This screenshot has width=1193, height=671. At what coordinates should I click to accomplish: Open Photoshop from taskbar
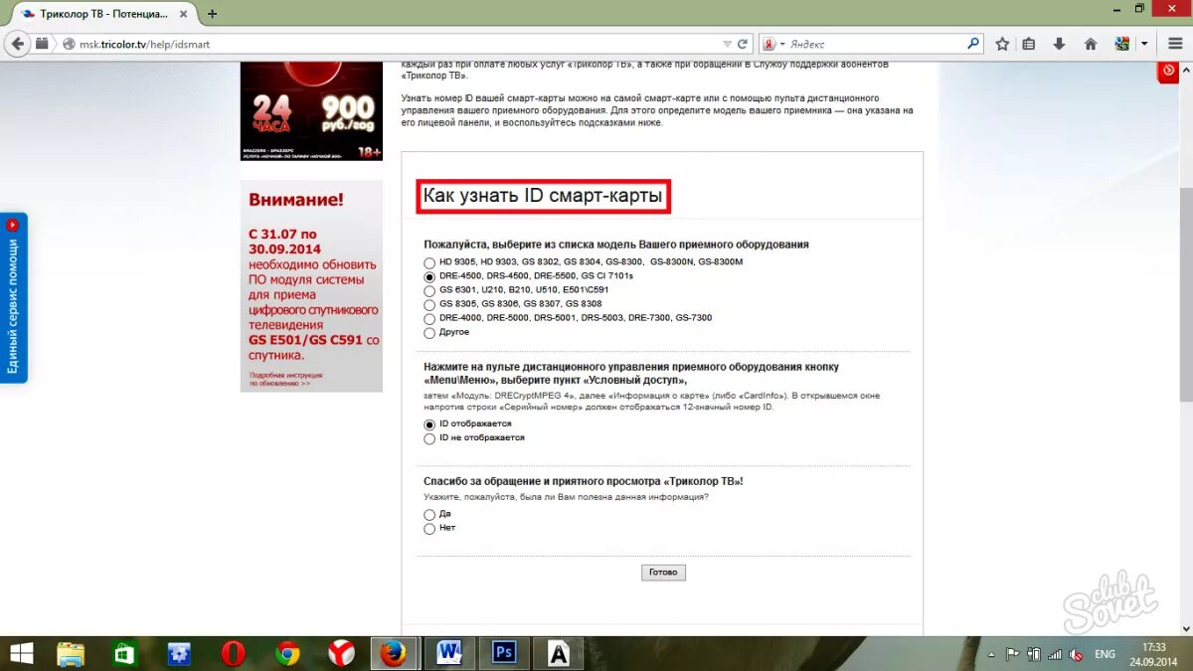click(x=504, y=654)
